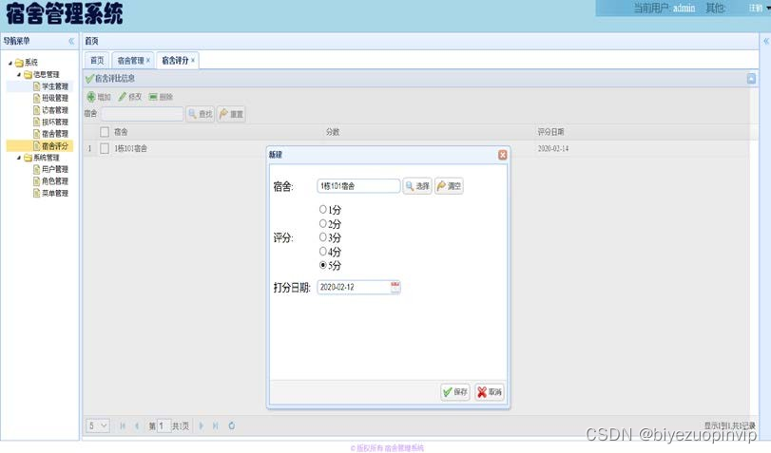Viewport: 771px width, 453px height.
Task: Click the page number input field
Action: (x=164, y=426)
